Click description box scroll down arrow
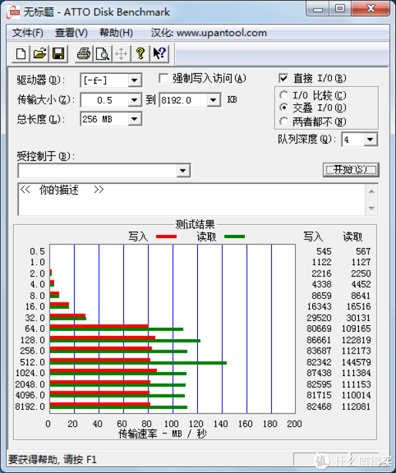Screen dimensions: 396x473 (372, 208)
